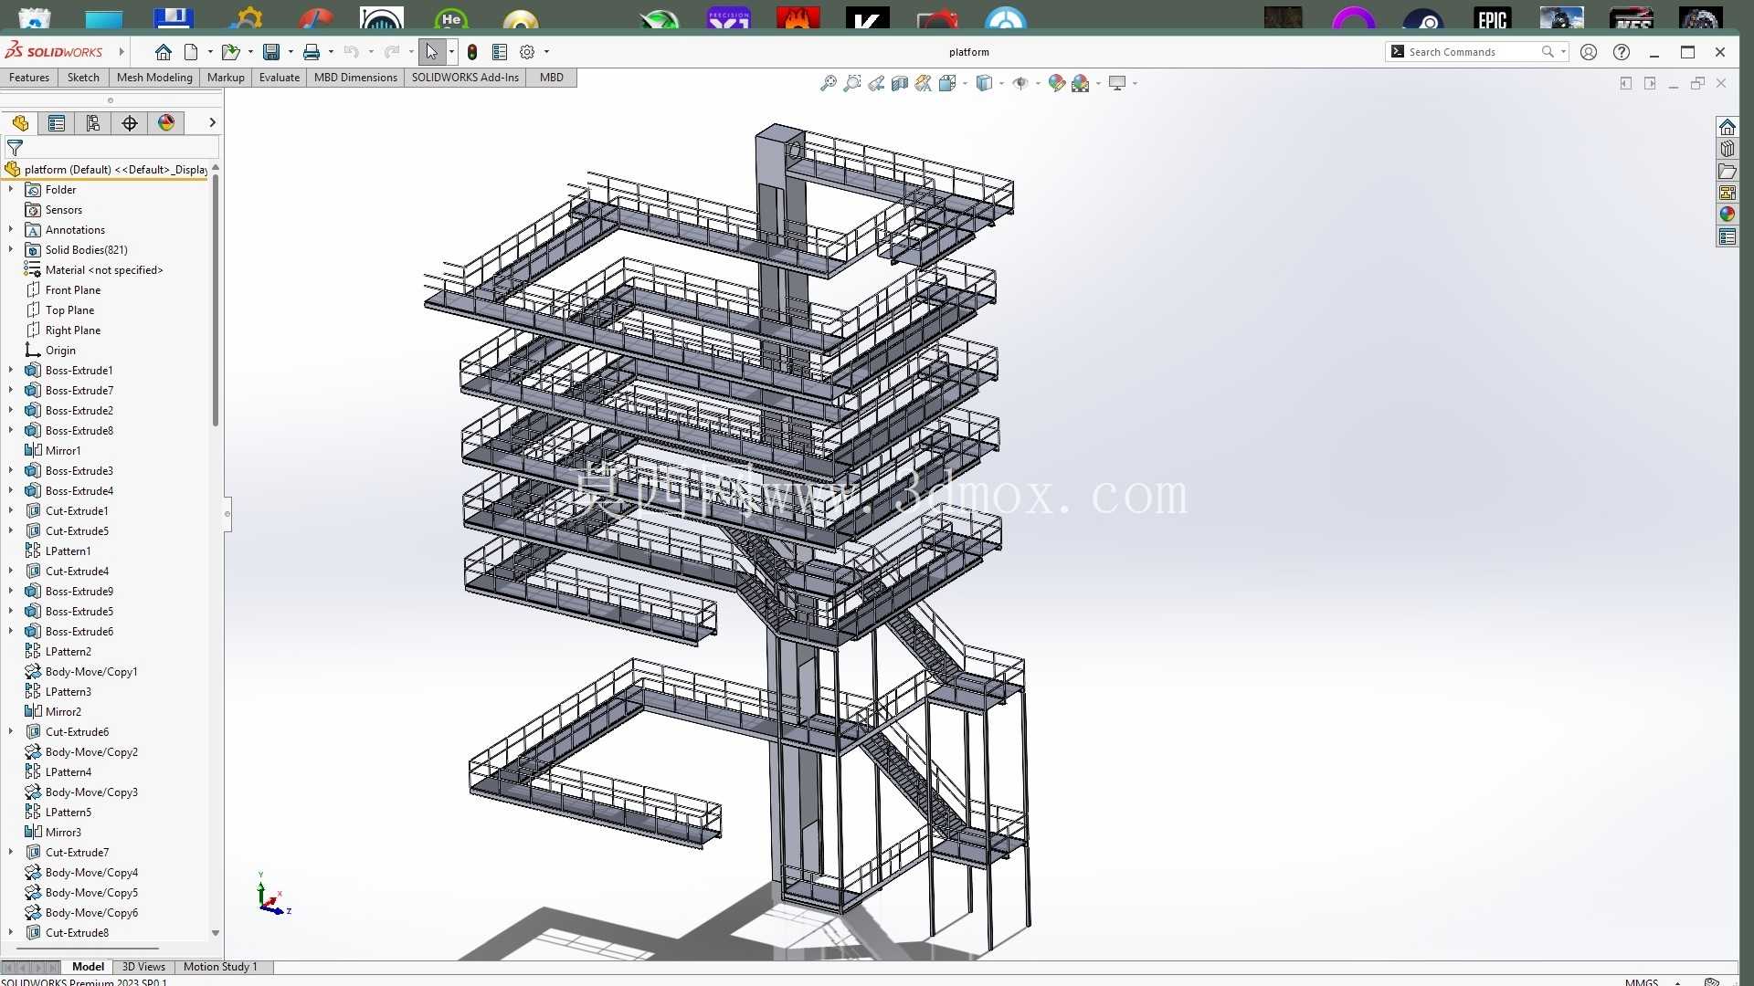Switch to the MBD Dimensions tab

pos(355,78)
